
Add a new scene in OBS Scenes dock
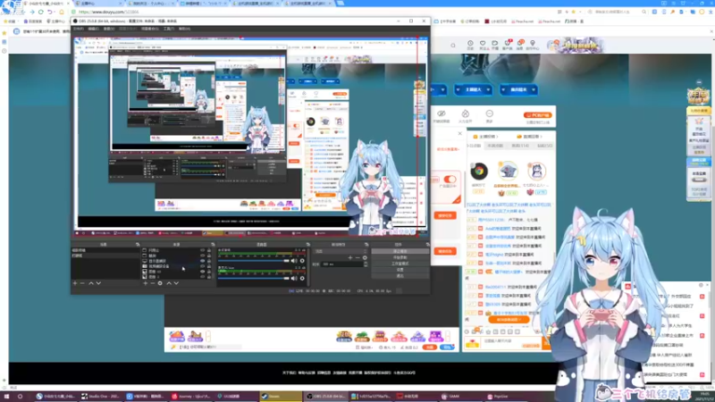(75, 283)
